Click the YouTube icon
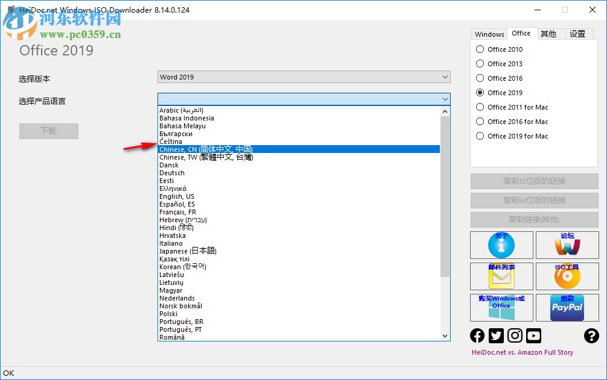The height and width of the screenshot is (380, 607). [533, 335]
